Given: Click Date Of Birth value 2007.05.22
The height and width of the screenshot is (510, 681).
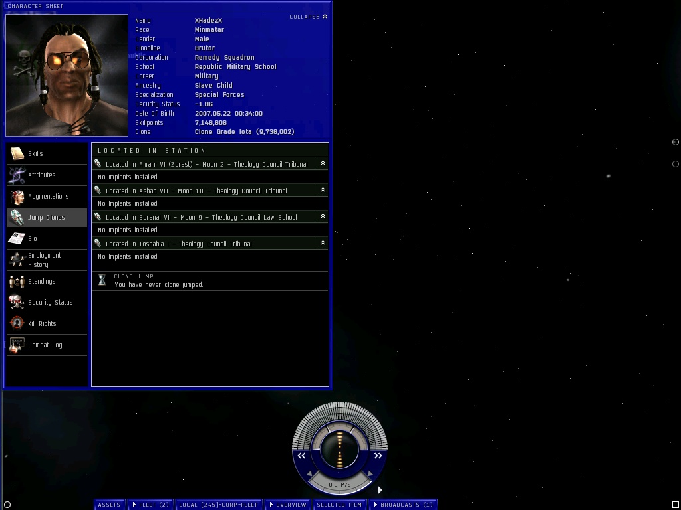Looking at the screenshot, I should [x=229, y=113].
